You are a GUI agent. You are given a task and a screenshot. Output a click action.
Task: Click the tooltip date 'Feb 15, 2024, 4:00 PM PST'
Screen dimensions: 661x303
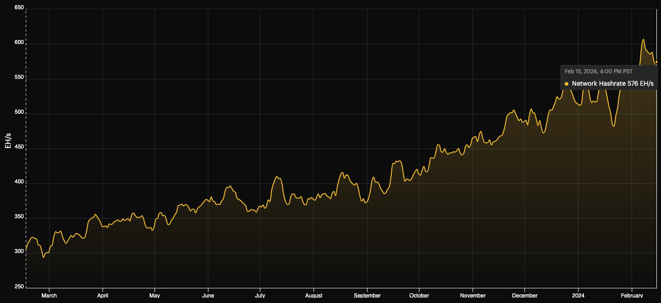(598, 71)
